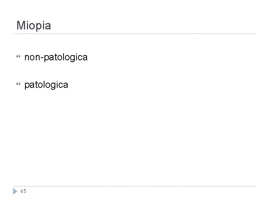269x201 pixels.
Task: Click the dashed line above the footer
Action: (134, 186)
